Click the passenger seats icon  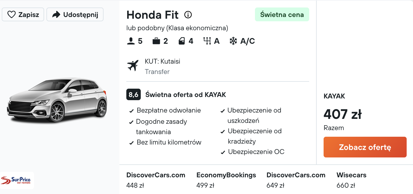pyautogui.click(x=131, y=41)
